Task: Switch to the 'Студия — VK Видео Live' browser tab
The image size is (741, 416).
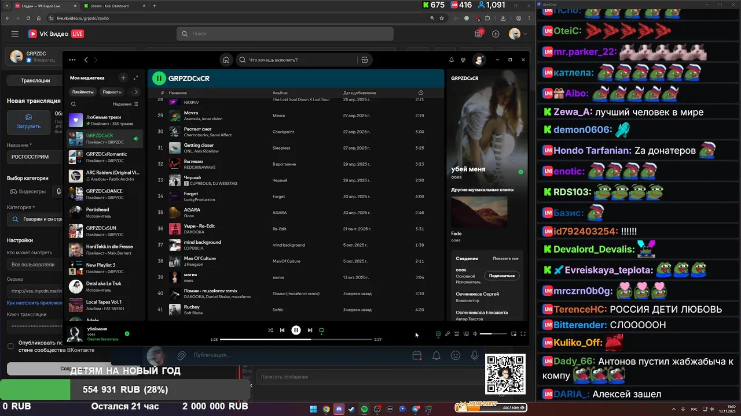Action: [x=44, y=6]
